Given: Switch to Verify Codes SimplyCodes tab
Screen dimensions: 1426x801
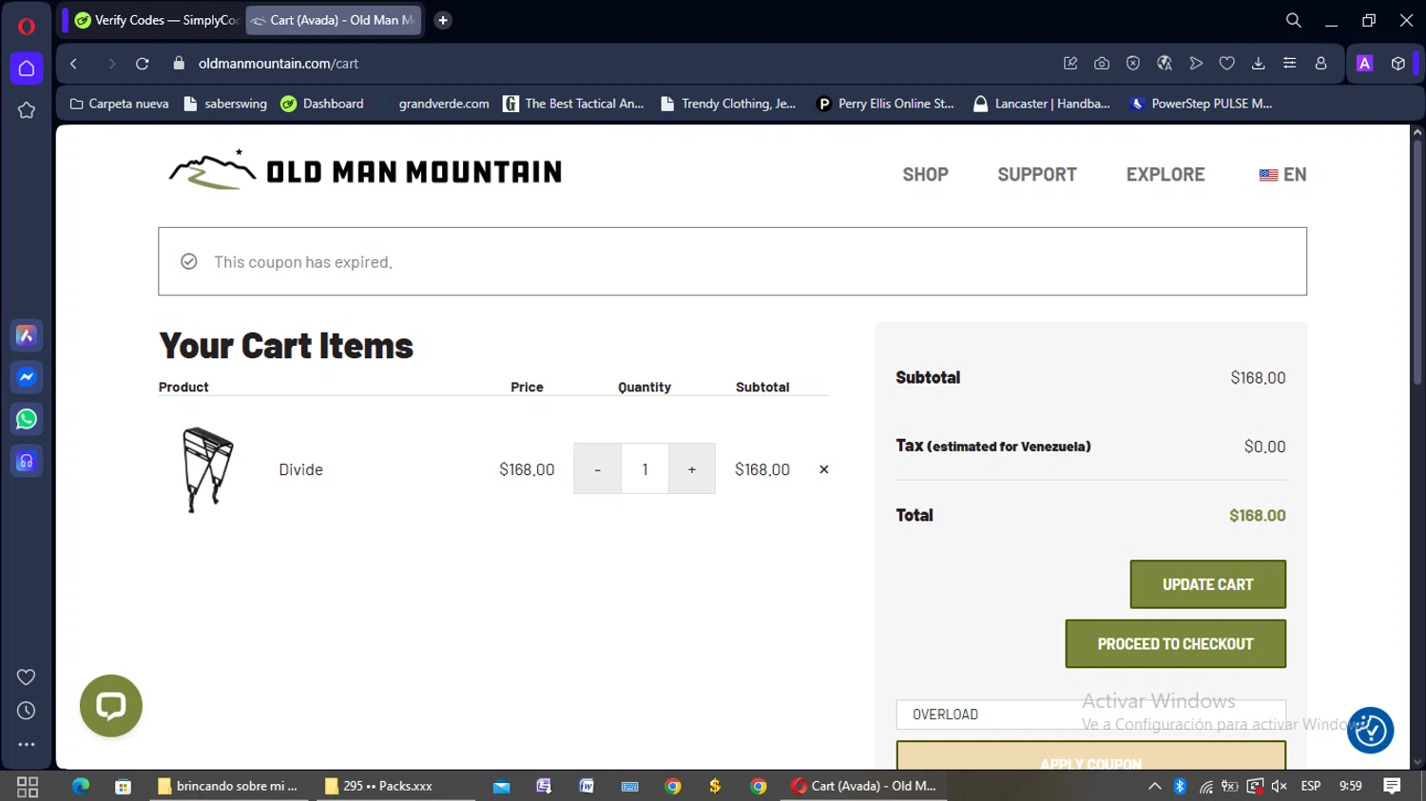Looking at the screenshot, I should [157, 20].
